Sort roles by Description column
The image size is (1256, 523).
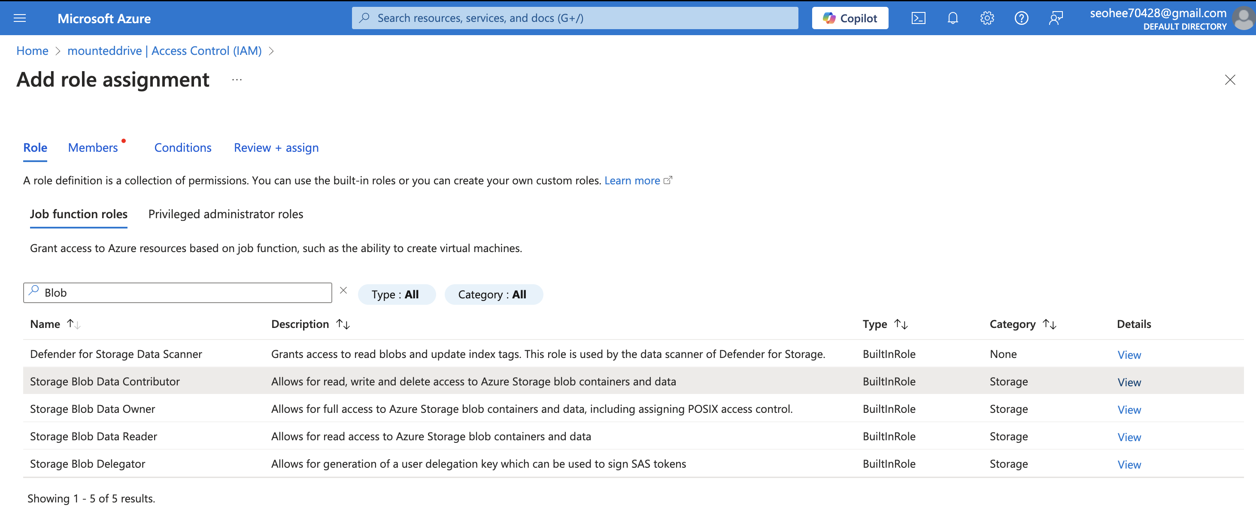click(311, 325)
